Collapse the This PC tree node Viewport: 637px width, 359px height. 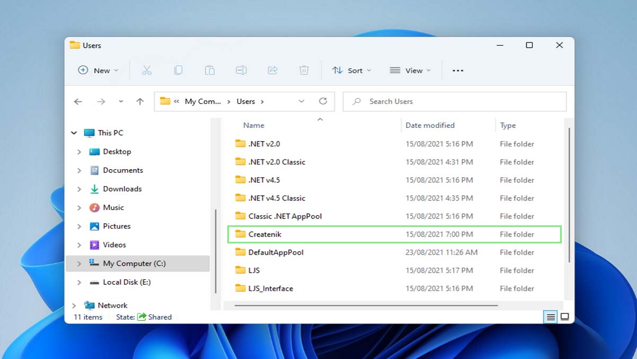pos(74,133)
